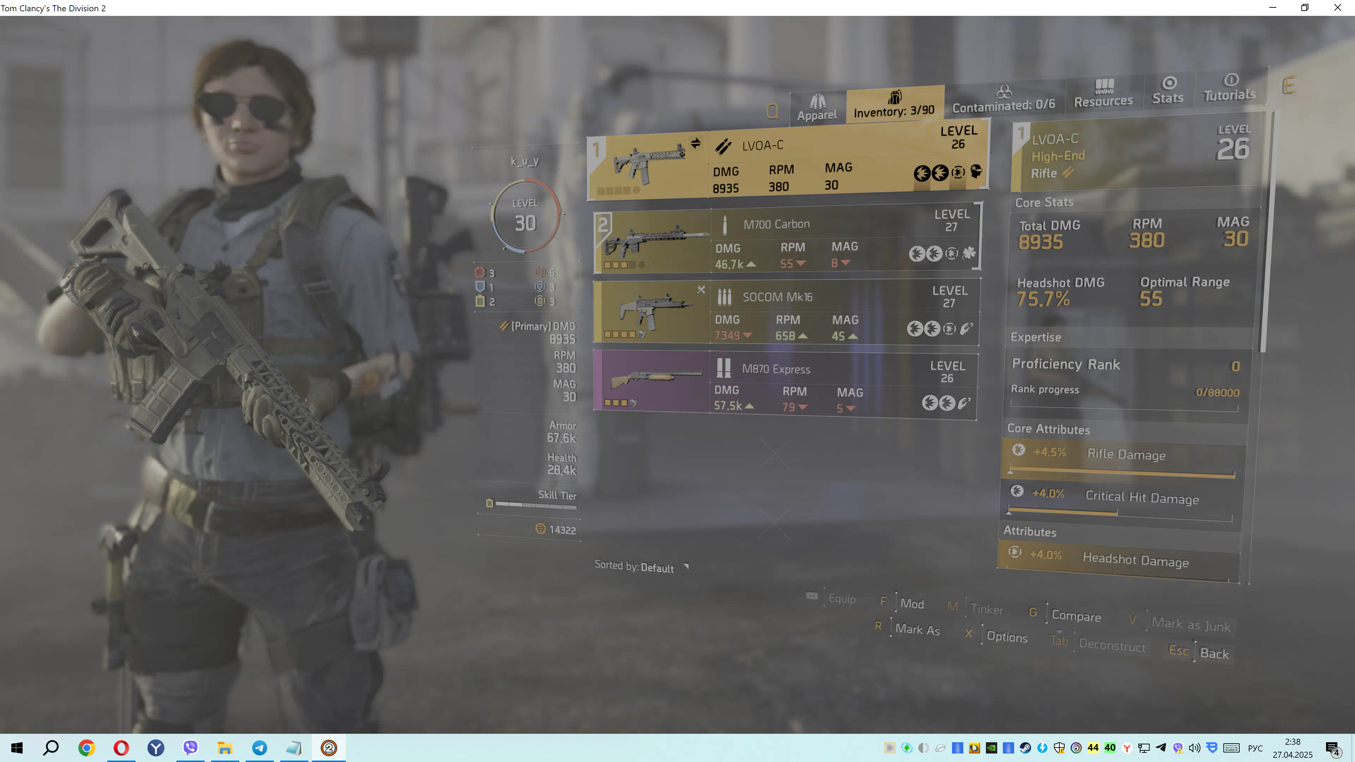Image resolution: width=1355 pixels, height=762 pixels.
Task: Open Viber from the taskbar
Action: tap(191, 748)
